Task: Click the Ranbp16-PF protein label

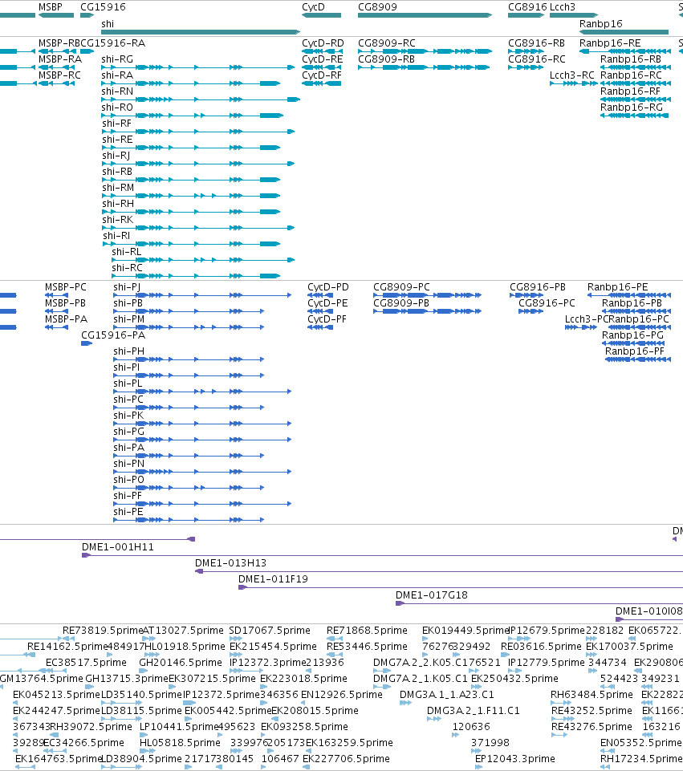Action: [634, 351]
